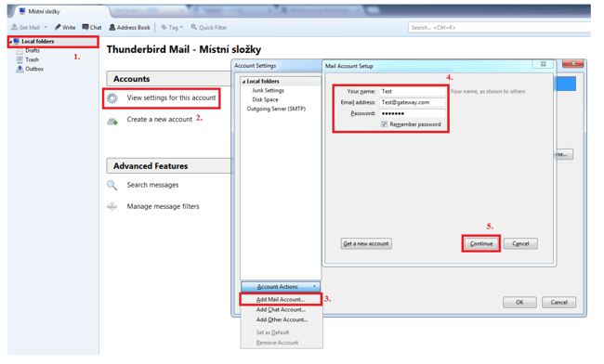Click the magnifier icon for Search messages
This screenshot has height=364, width=604.
(112, 186)
